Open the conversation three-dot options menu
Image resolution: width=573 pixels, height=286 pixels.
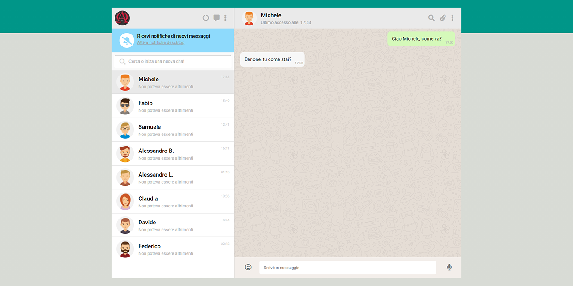pyautogui.click(x=453, y=18)
